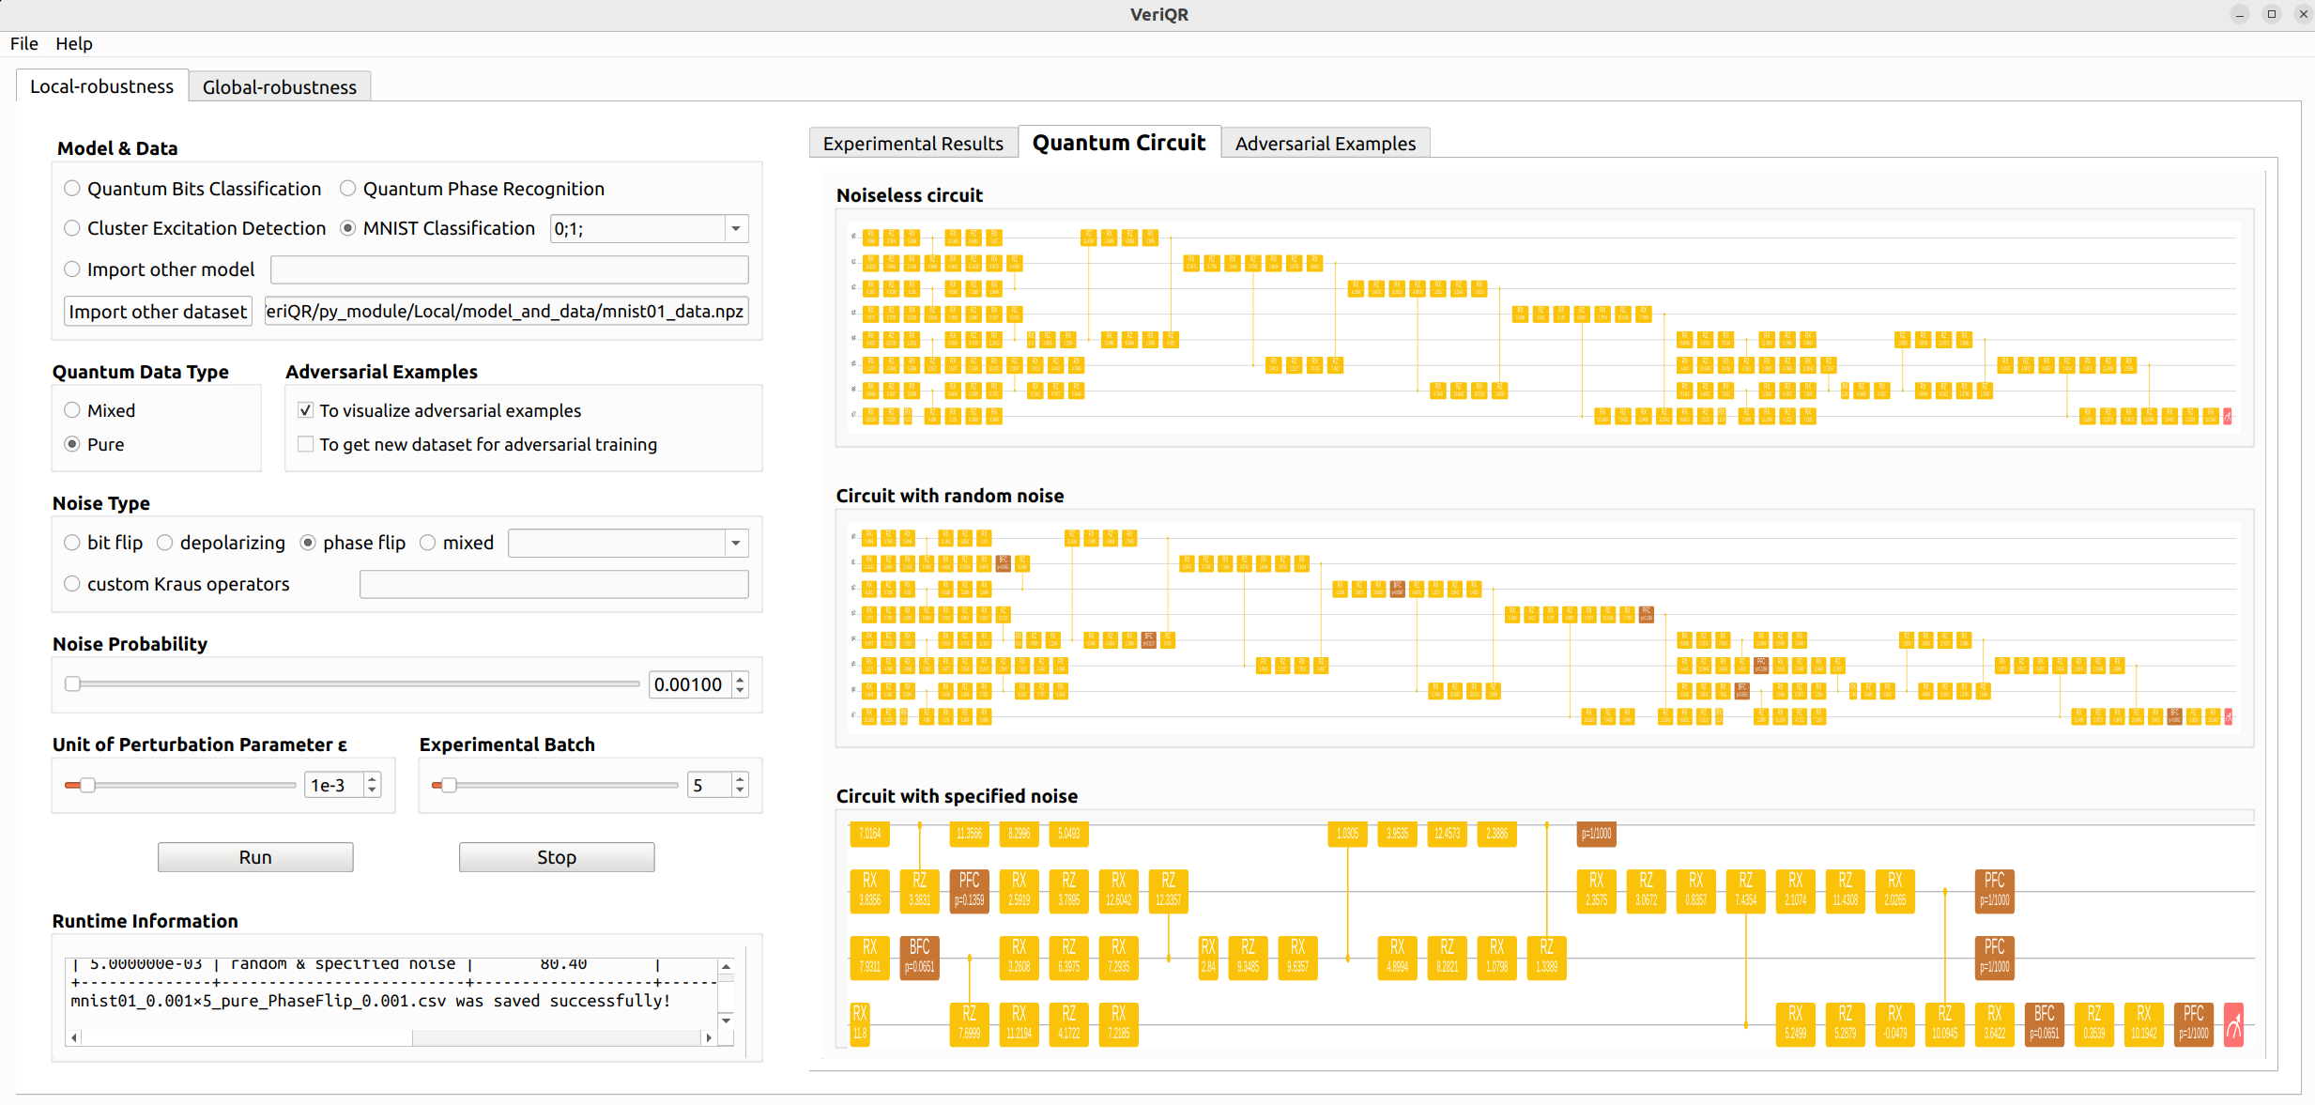Enable new dataset for adversarial training checkbox
Screen dimensions: 2315x1105
pyautogui.click(x=306, y=444)
